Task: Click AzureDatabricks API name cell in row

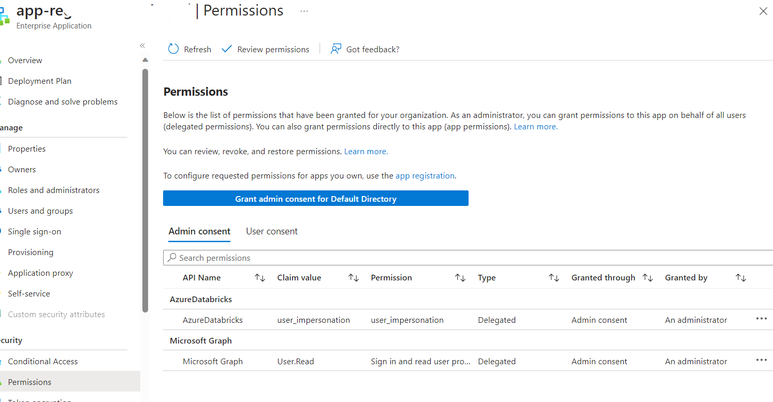Action: pyautogui.click(x=213, y=320)
